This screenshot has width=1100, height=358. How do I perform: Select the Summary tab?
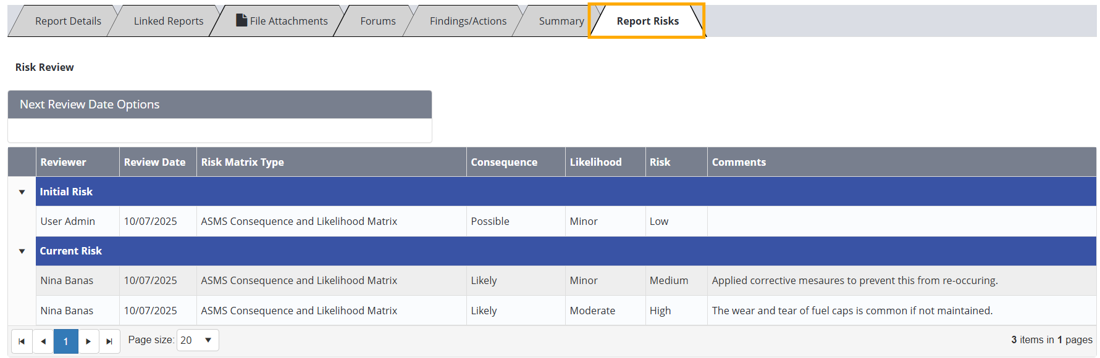click(x=561, y=21)
